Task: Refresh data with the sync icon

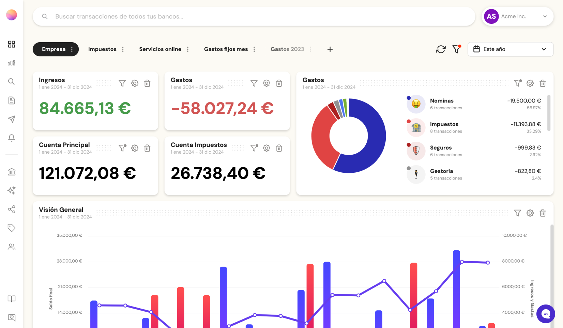Action: (x=441, y=49)
